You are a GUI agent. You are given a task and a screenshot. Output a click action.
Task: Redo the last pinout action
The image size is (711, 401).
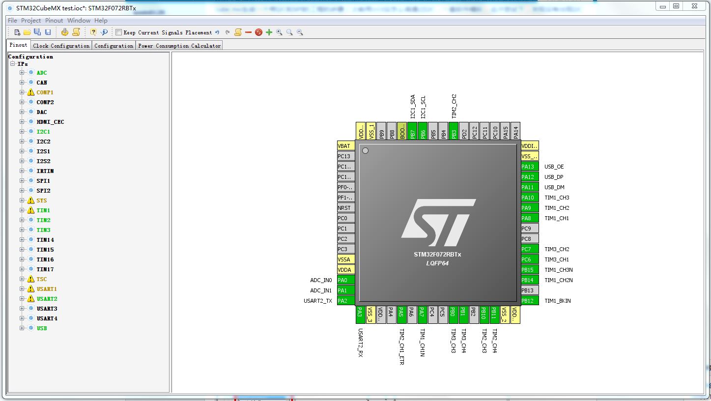(x=228, y=32)
